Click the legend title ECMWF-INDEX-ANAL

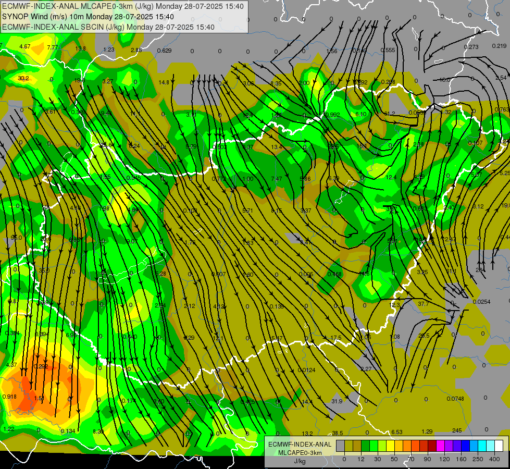coord(300,445)
